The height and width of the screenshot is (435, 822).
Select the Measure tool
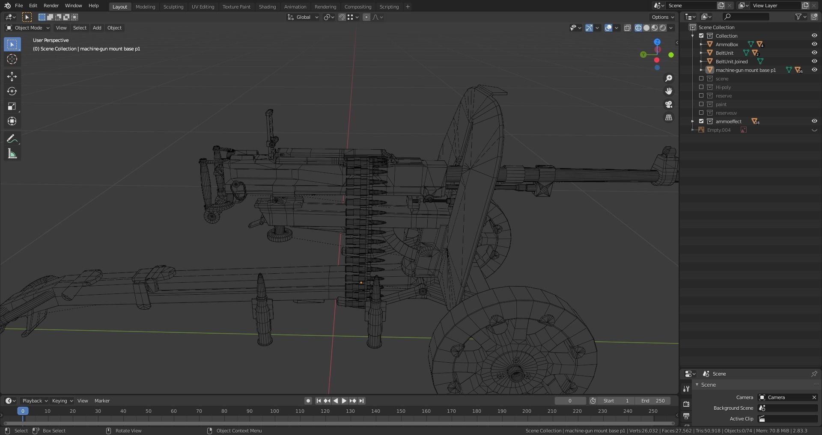pos(12,154)
